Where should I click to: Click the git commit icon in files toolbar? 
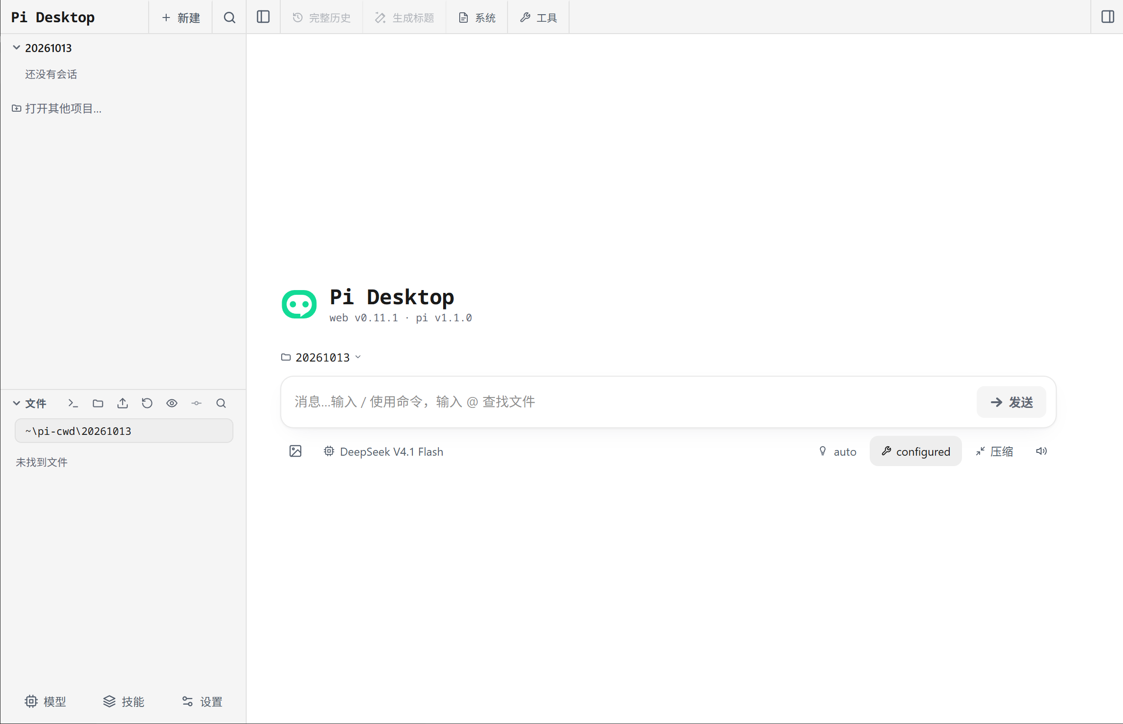[x=196, y=403]
